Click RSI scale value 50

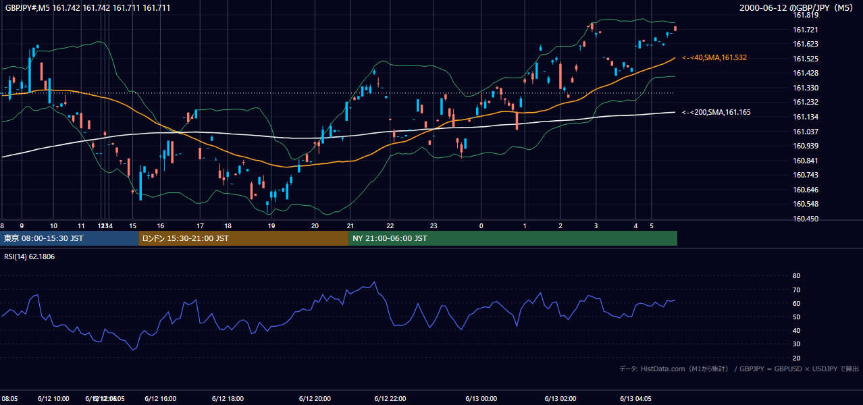[x=796, y=317]
